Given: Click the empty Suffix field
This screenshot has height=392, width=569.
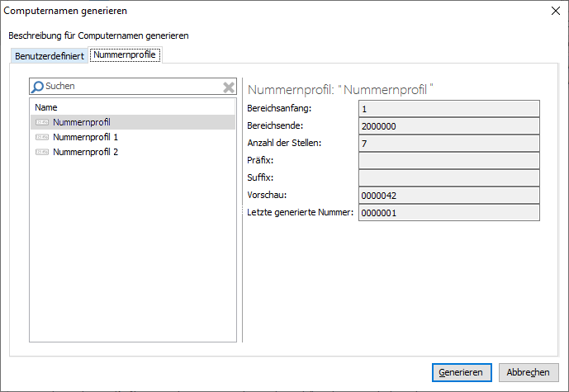Looking at the screenshot, I should 449,178.
